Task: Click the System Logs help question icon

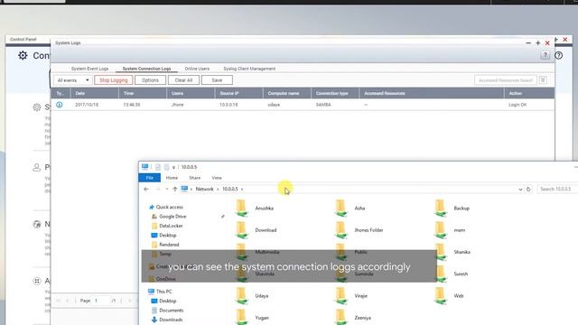Action: coord(545,55)
